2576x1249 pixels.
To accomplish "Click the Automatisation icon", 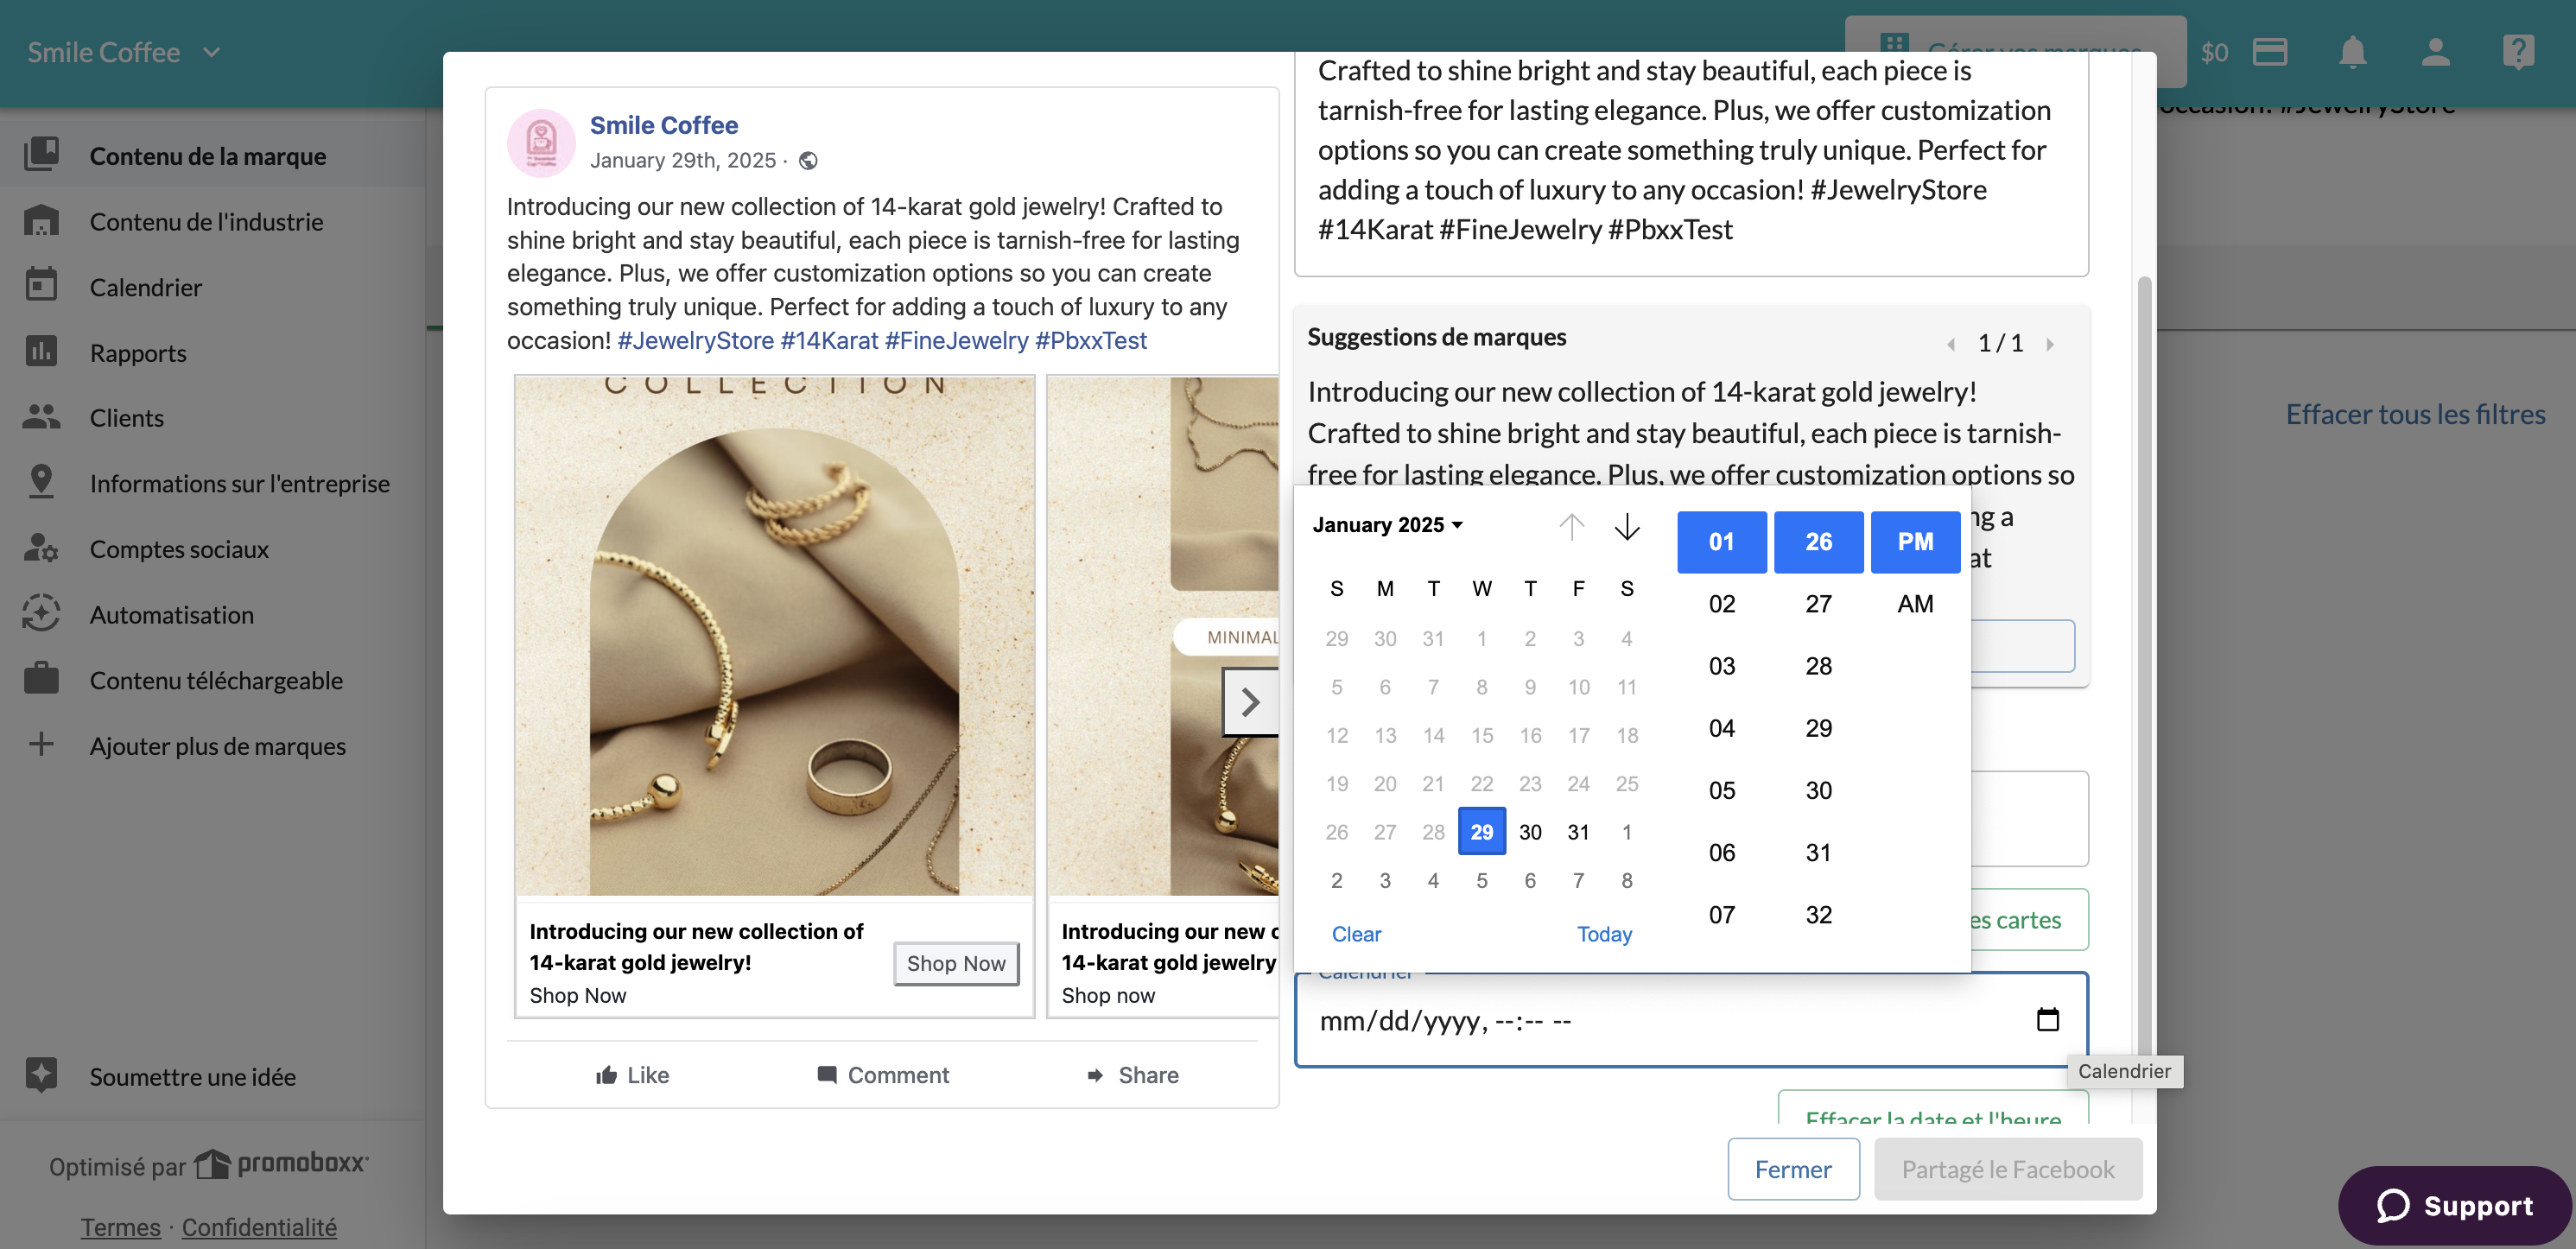I will click(x=41, y=614).
